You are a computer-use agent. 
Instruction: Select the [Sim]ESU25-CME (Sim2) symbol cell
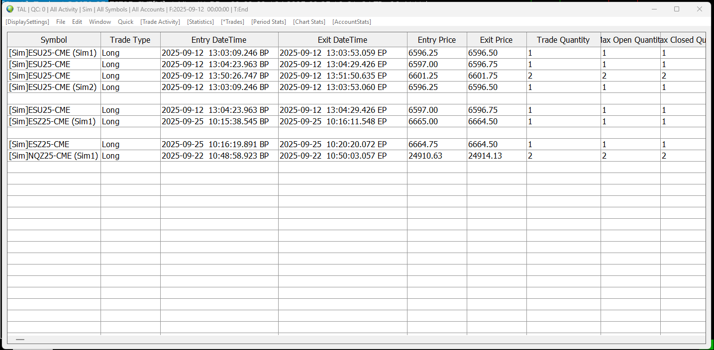point(54,87)
